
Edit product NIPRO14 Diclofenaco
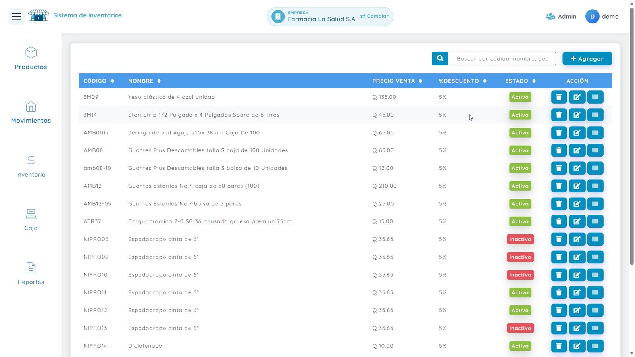(577, 346)
